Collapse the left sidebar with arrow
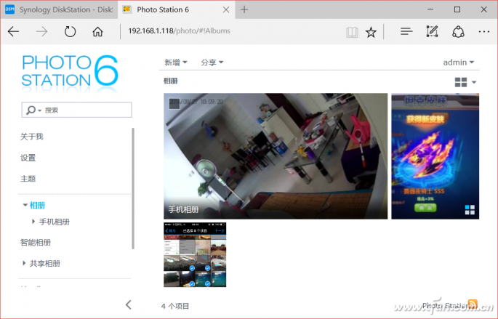 click(x=129, y=304)
